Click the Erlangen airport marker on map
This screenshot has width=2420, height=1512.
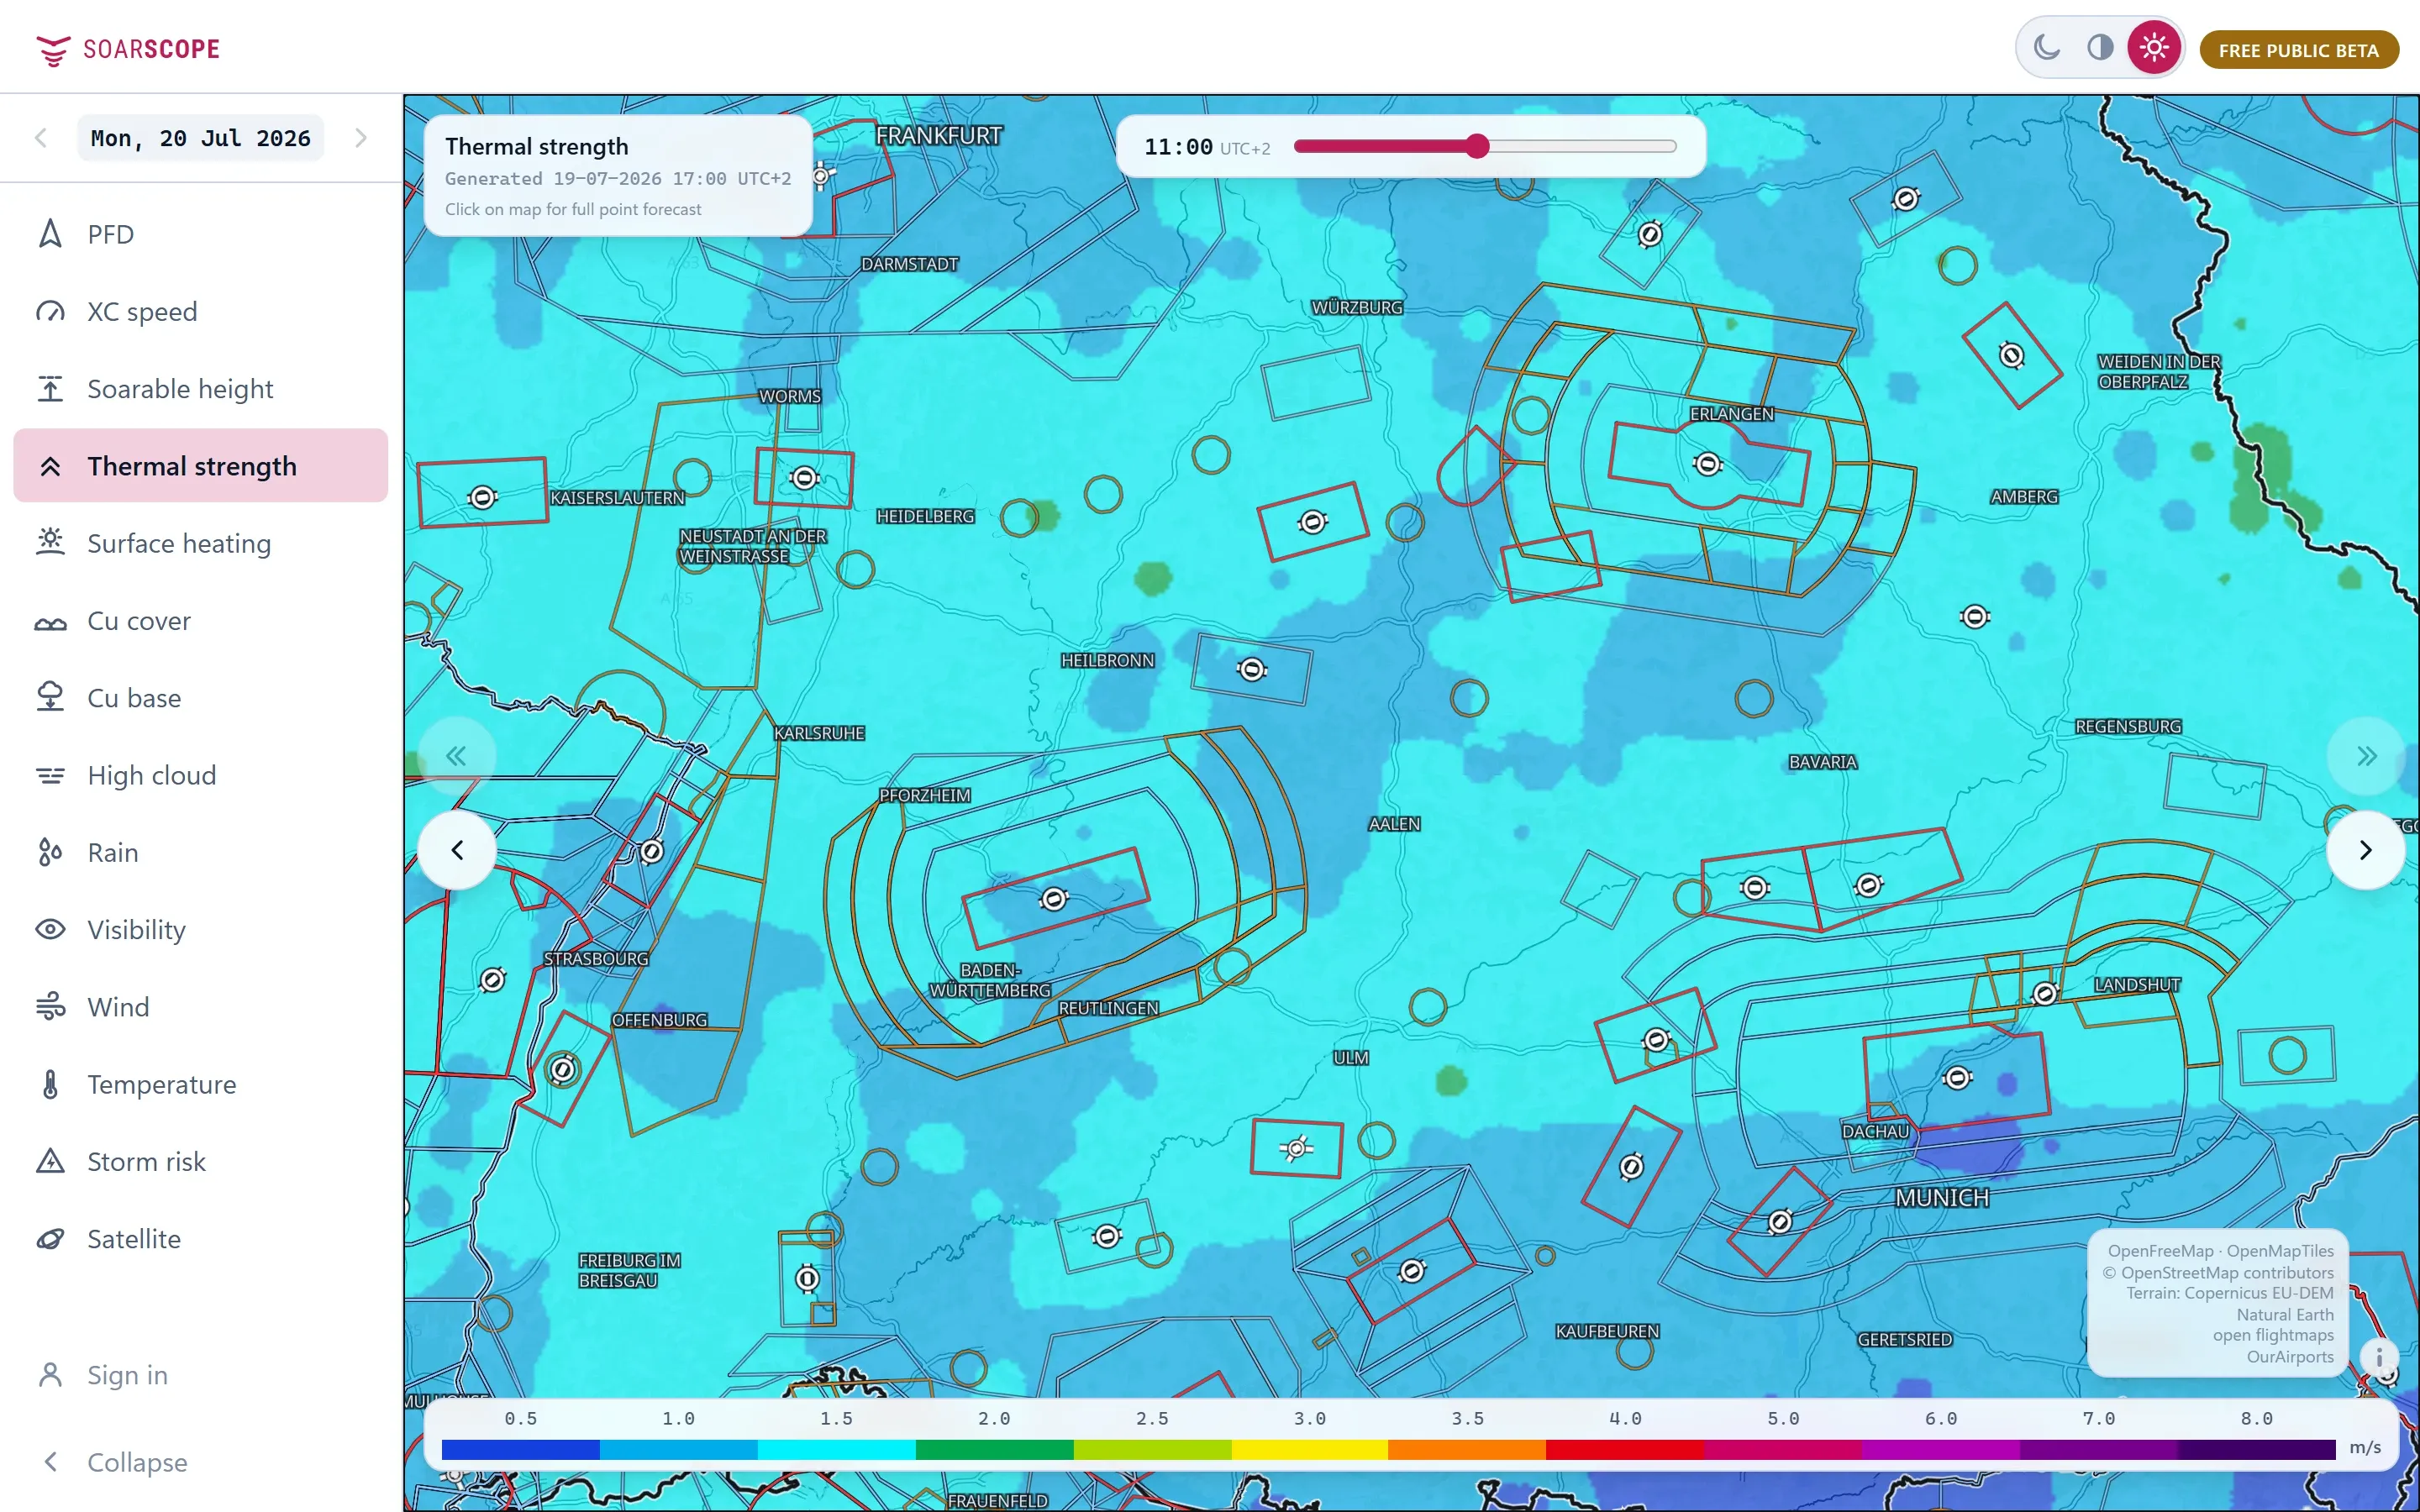click(x=1707, y=464)
